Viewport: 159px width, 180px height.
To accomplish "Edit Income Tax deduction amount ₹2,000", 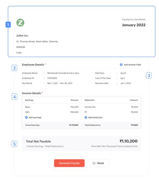I will (x=135, y=107).
